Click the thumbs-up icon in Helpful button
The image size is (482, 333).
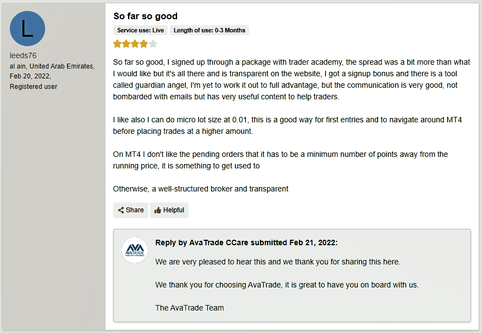pyautogui.click(x=158, y=210)
